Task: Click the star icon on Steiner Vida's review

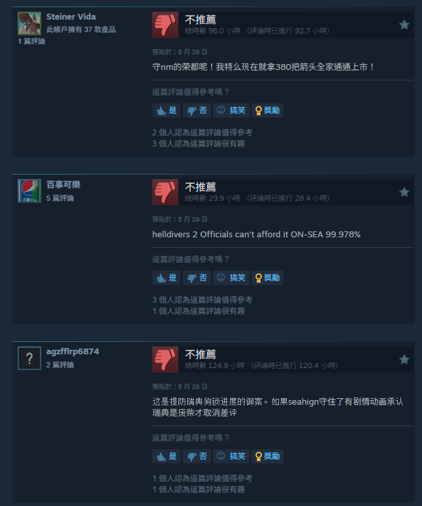Action: (404, 25)
